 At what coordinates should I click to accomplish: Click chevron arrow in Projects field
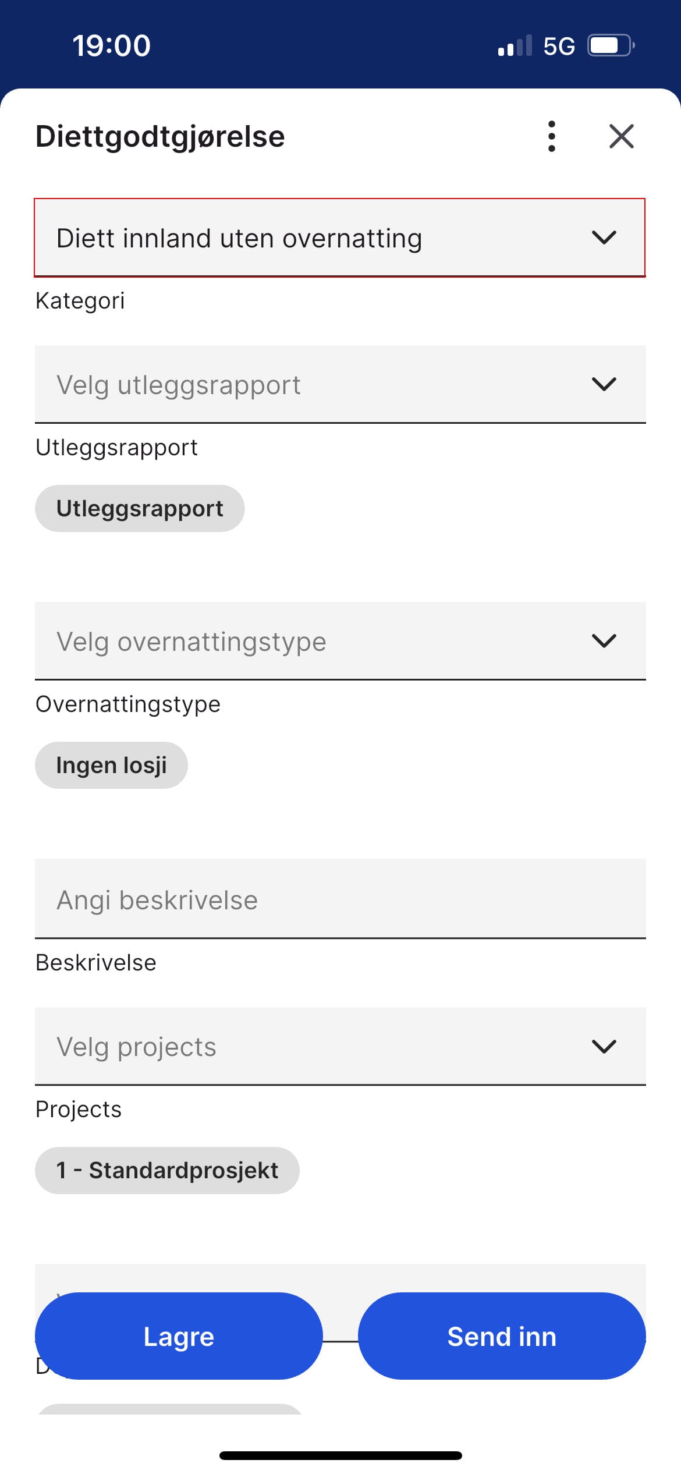coord(604,1046)
